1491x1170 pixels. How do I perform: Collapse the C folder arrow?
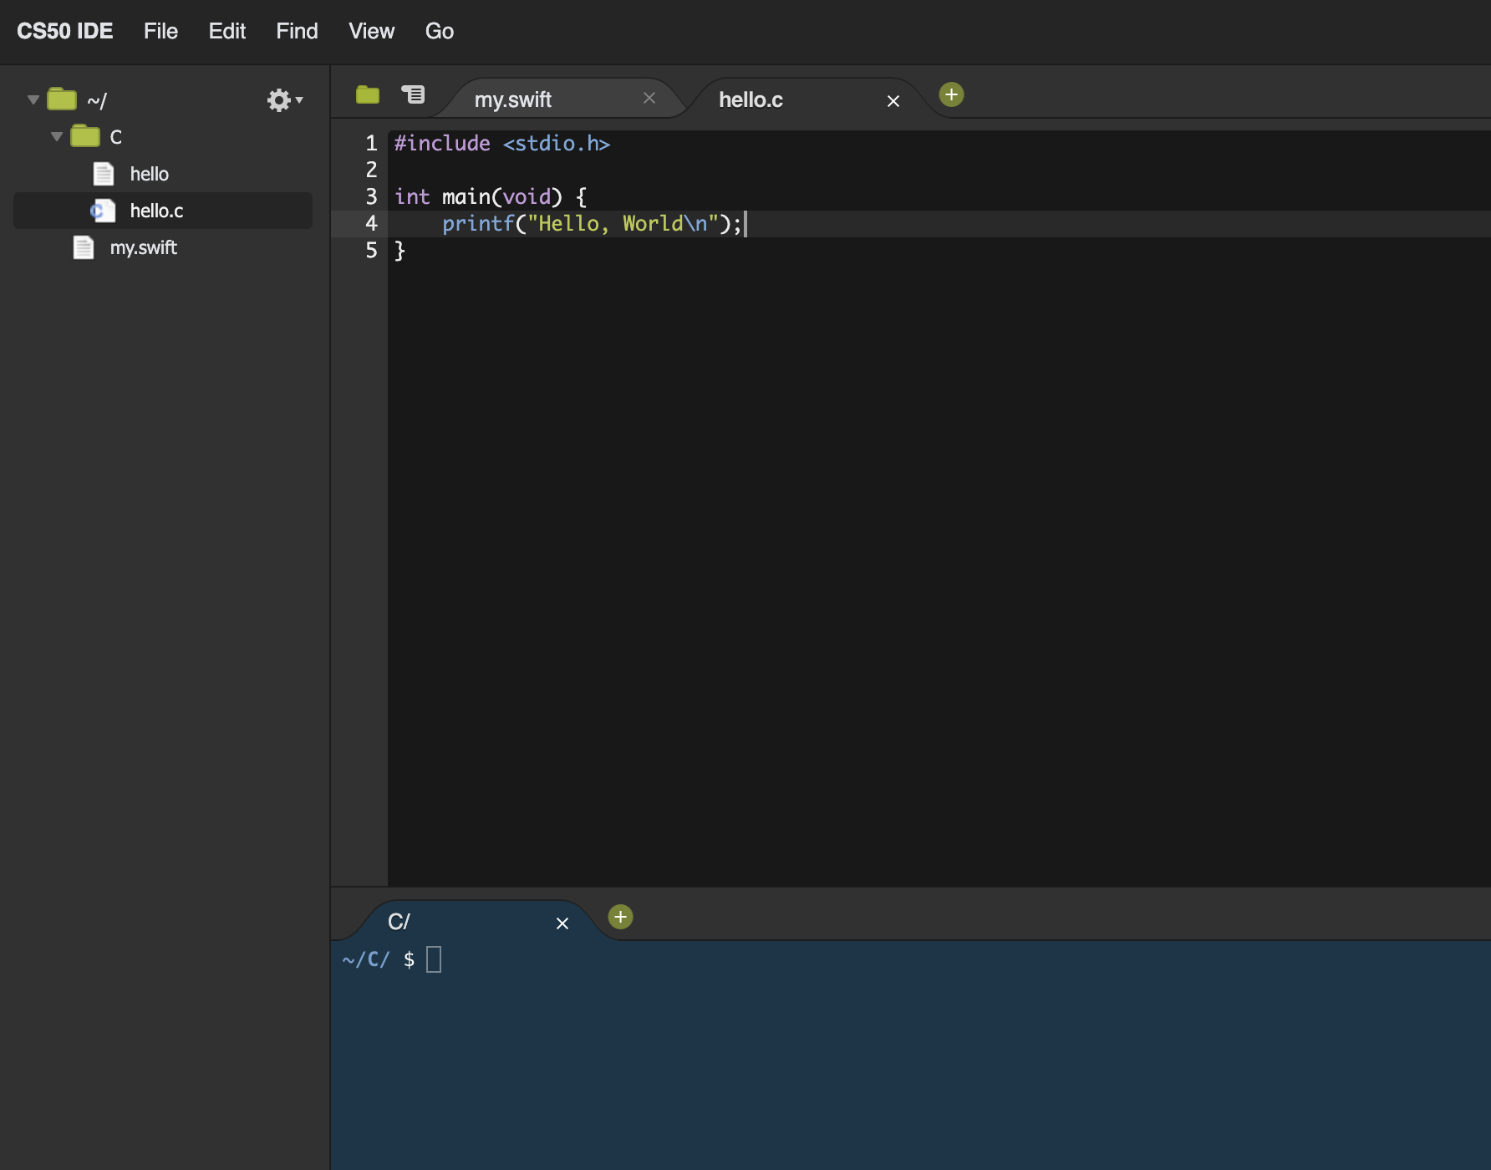click(x=57, y=136)
